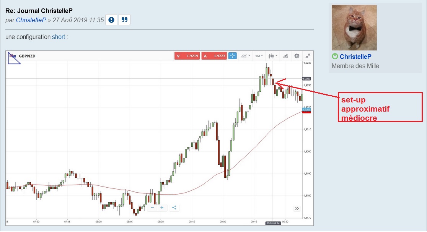Click the 'Re: Journal ChristelleP' post title
Image resolution: width=427 pixels, height=232 pixels.
39,10
